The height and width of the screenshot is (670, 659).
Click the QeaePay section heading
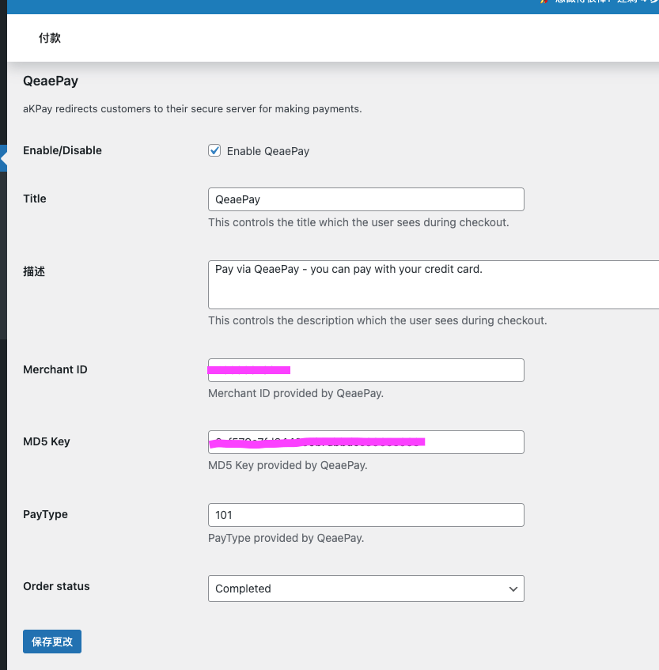pos(51,81)
